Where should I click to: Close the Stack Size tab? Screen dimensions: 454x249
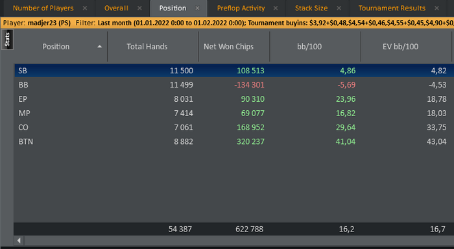(339, 8)
